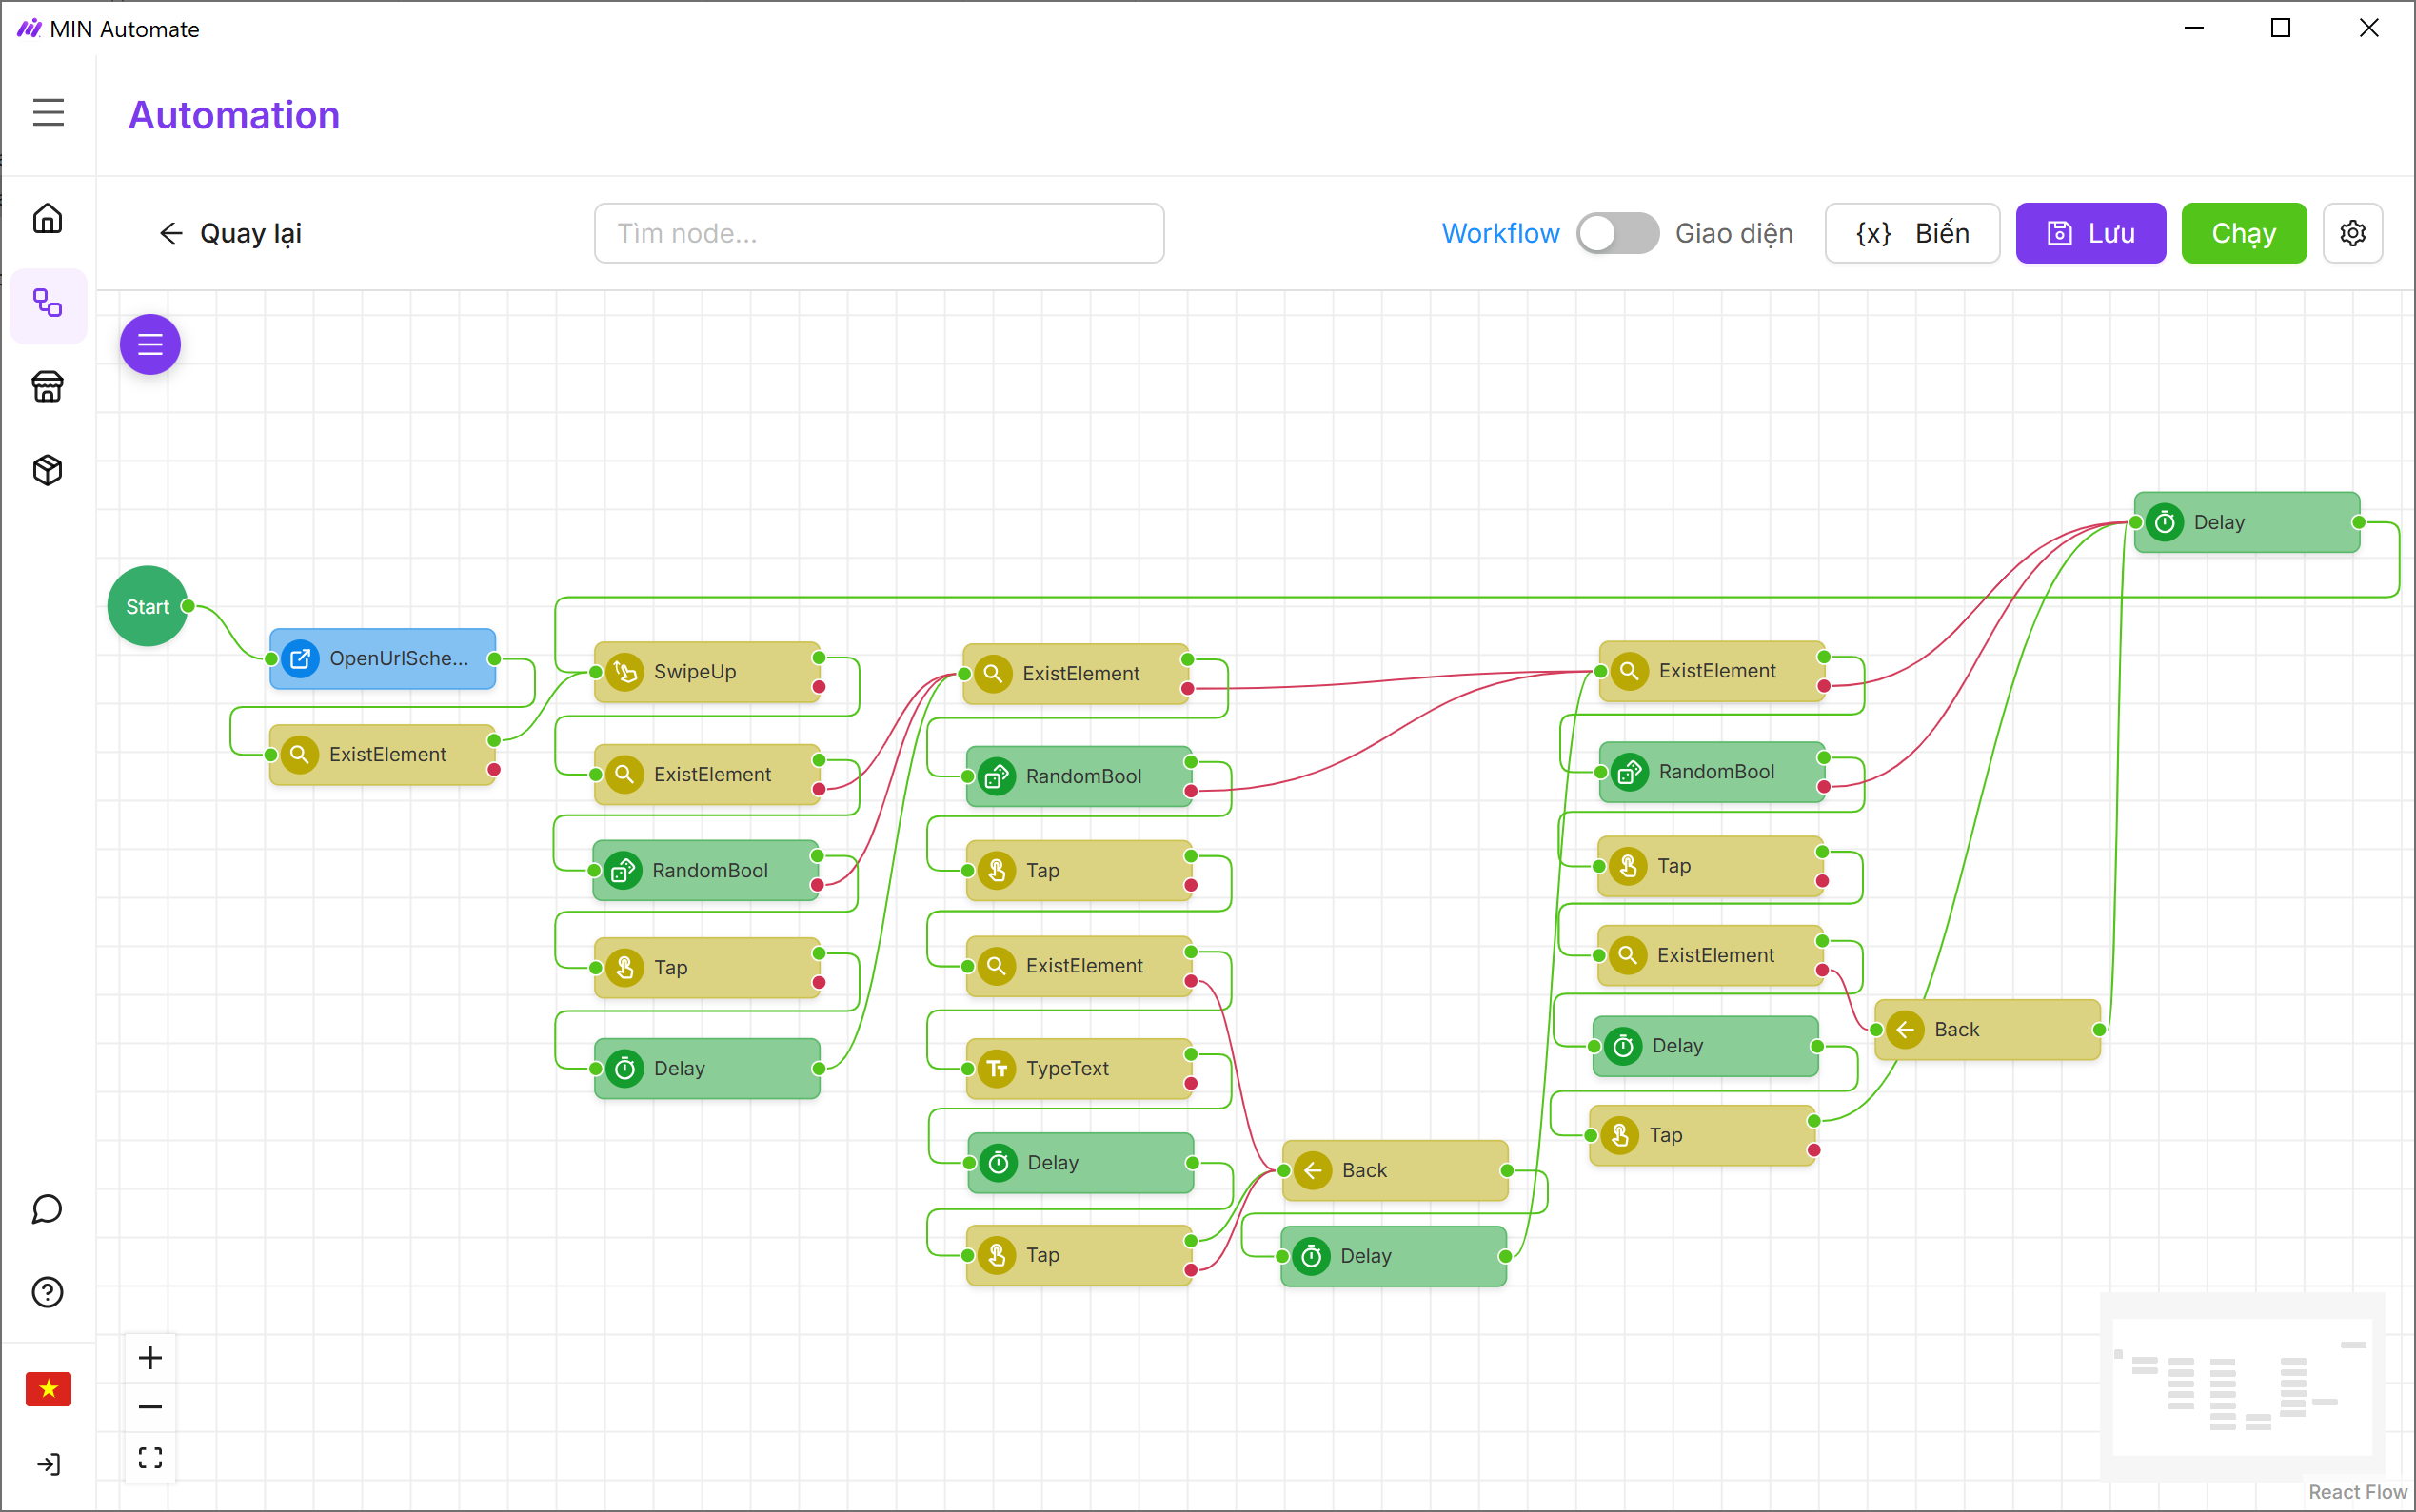Click the fit view control
Screen dimensions: 2416x1512
(x=150, y=1457)
